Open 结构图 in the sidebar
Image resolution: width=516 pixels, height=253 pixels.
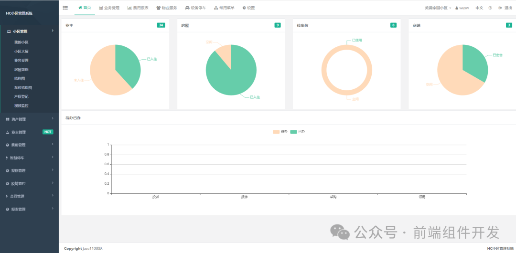pos(20,79)
